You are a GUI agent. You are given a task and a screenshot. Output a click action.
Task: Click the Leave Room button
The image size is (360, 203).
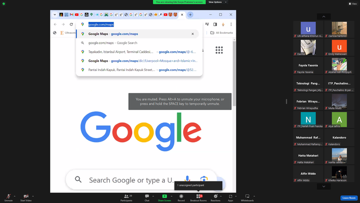pos(349,198)
